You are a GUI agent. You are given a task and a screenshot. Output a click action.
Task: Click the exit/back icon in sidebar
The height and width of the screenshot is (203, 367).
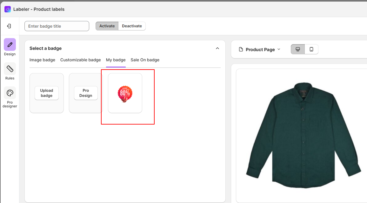point(9,26)
